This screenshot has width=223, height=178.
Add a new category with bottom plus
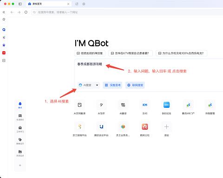20,165
